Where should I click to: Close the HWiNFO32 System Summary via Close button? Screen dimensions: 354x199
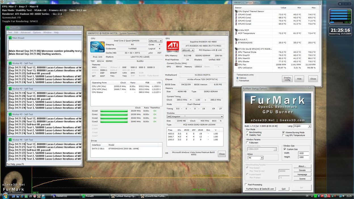(222, 154)
